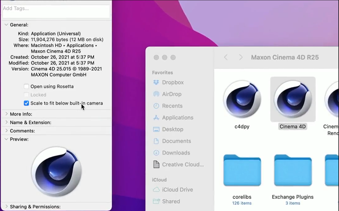The image size is (339, 211).
Task: Uncheck Scale to fit below built-in camera
Action: (x=26, y=103)
